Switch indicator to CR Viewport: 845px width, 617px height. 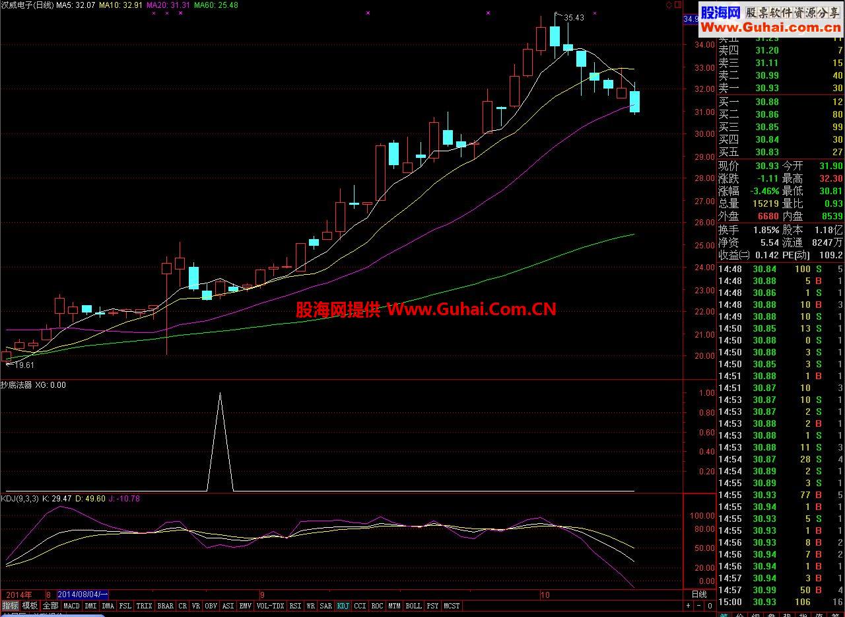click(x=183, y=605)
